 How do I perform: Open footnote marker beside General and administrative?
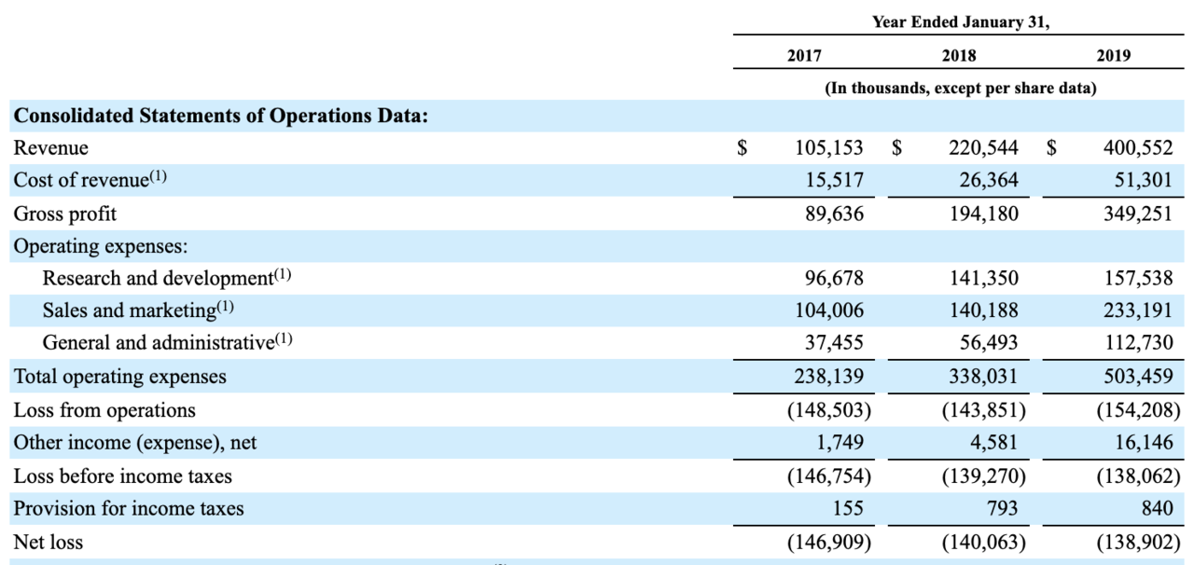click(x=282, y=340)
